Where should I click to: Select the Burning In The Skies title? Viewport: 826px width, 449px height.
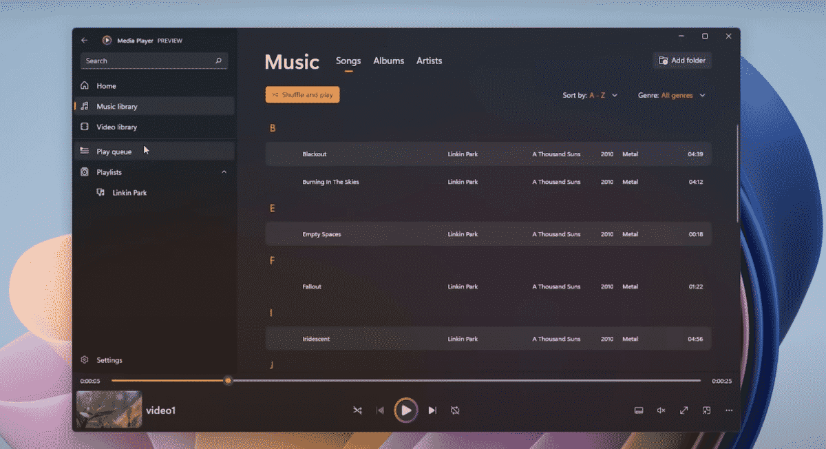(330, 182)
